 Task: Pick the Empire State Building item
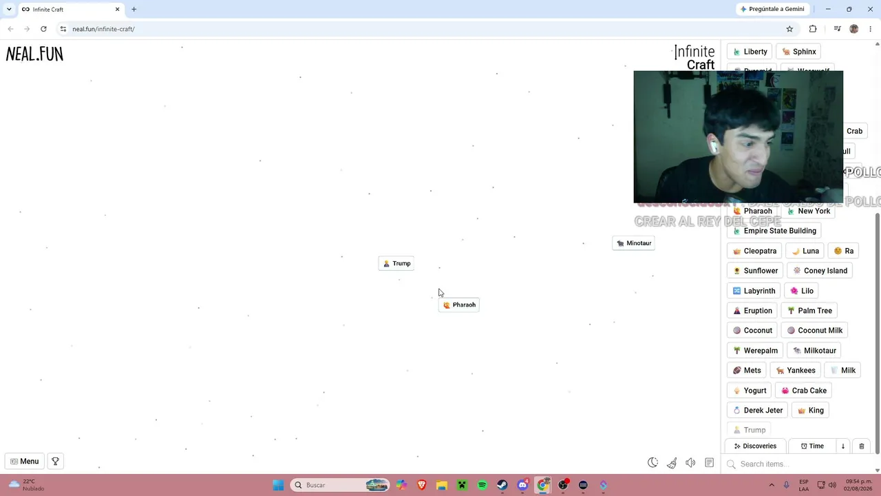774,231
